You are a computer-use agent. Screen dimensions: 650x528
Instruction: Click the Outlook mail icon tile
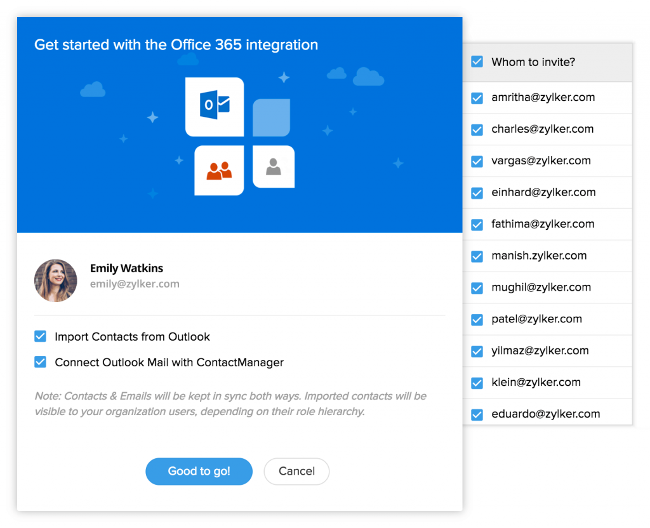[215, 107]
